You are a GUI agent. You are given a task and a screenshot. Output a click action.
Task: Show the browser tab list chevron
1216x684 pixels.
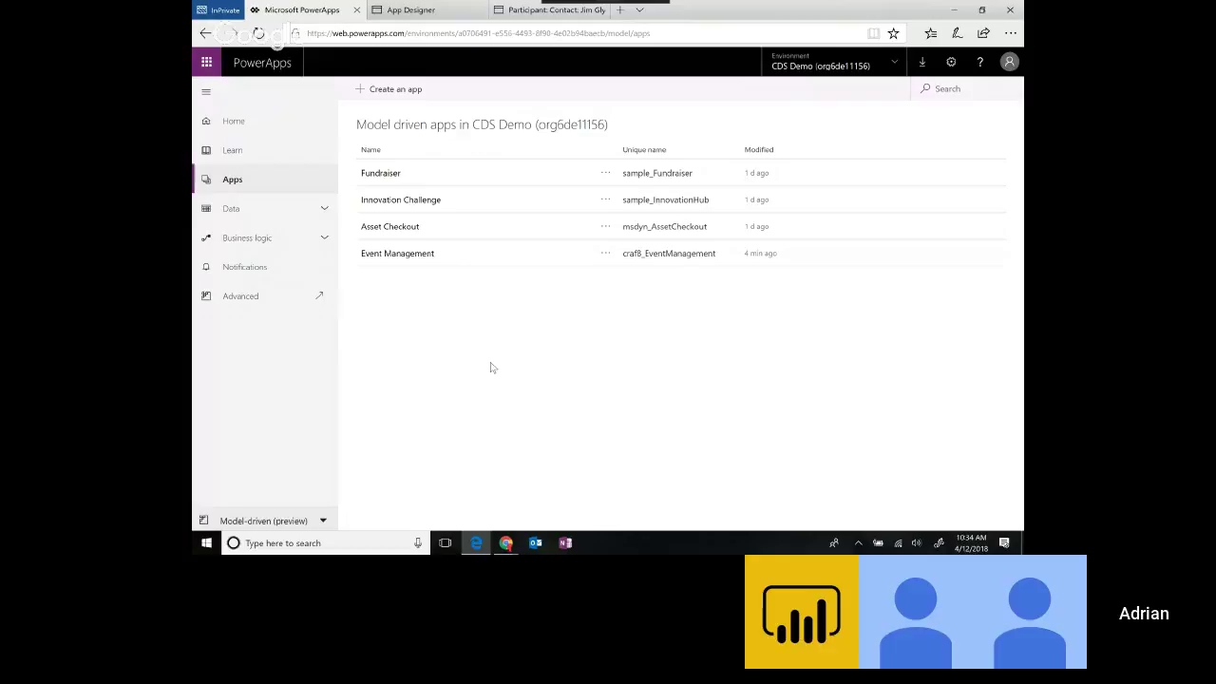(639, 9)
